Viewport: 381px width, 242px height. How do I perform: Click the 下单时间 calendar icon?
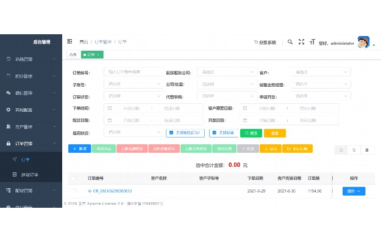110,108
